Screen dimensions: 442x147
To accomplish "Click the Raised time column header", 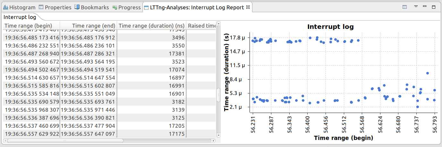I will 201,26.
